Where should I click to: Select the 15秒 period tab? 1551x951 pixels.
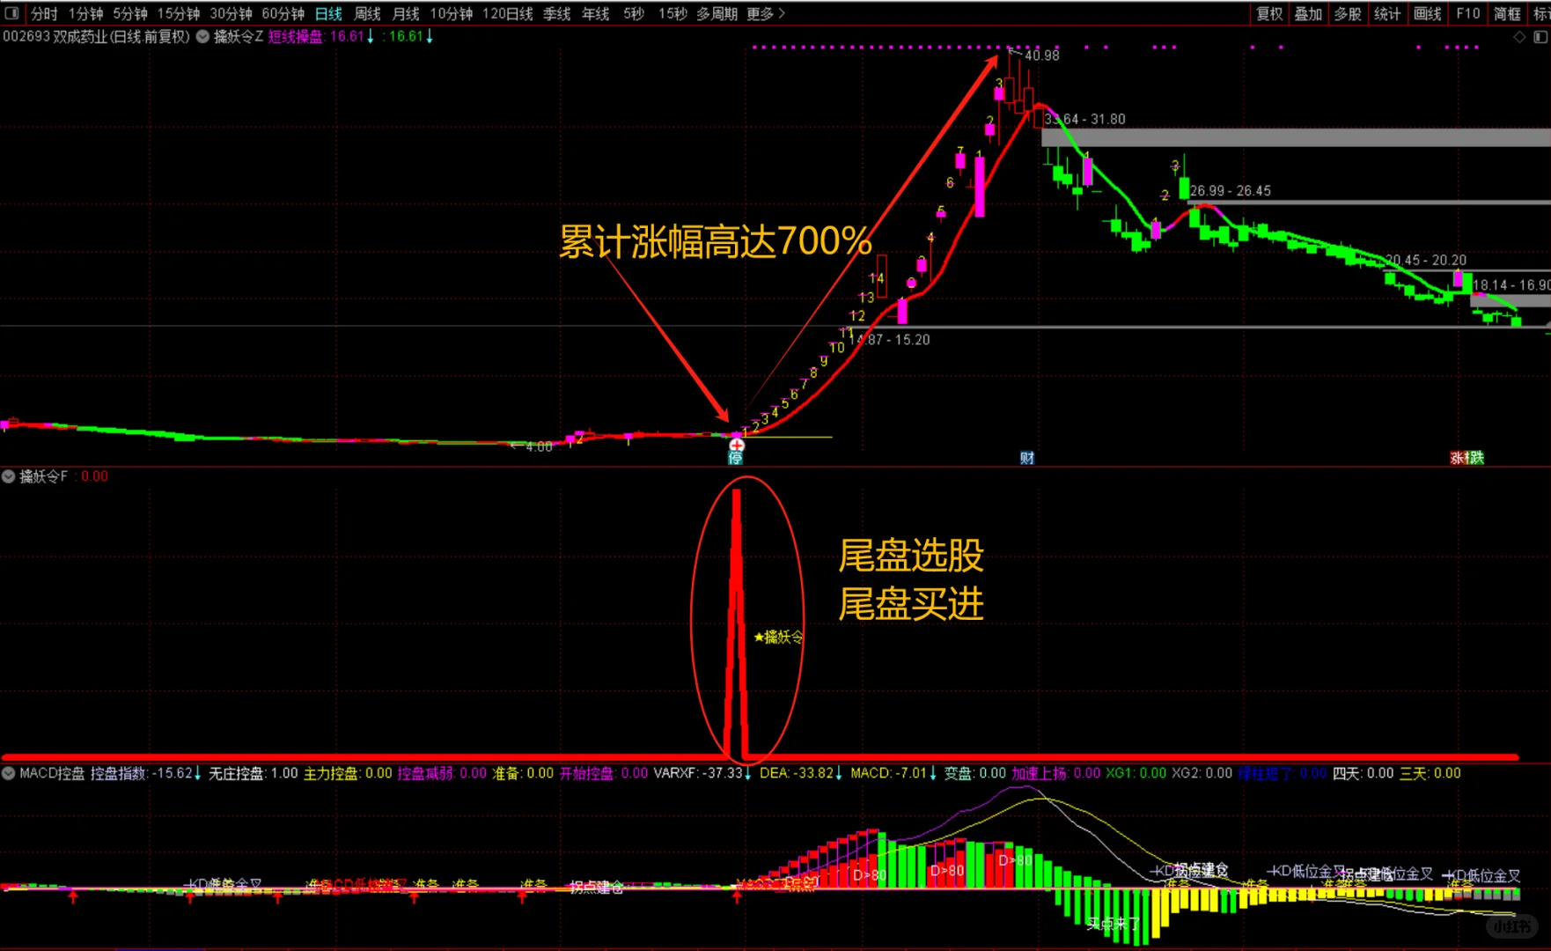[x=673, y=13]
